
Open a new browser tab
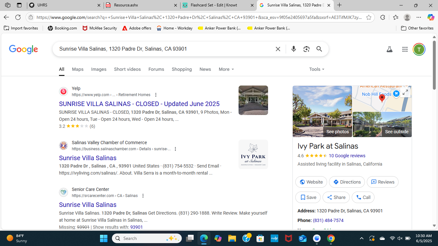click(339, 5)
